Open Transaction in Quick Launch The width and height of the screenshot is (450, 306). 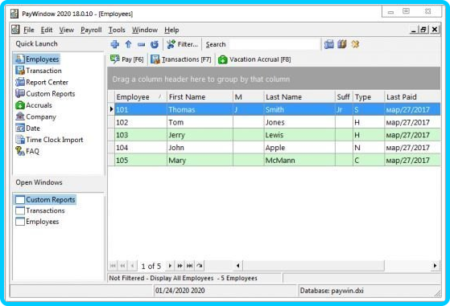click(39, 71)
